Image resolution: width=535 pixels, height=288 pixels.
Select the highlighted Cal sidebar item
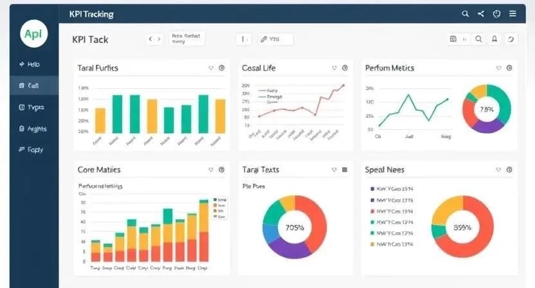pos(30,85)
